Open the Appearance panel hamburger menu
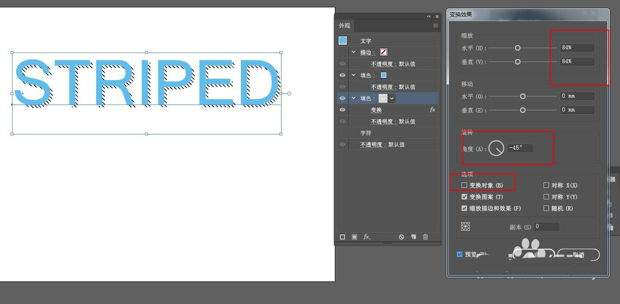The width and height of the screenshot is (620, 304). tap(435, 26)
